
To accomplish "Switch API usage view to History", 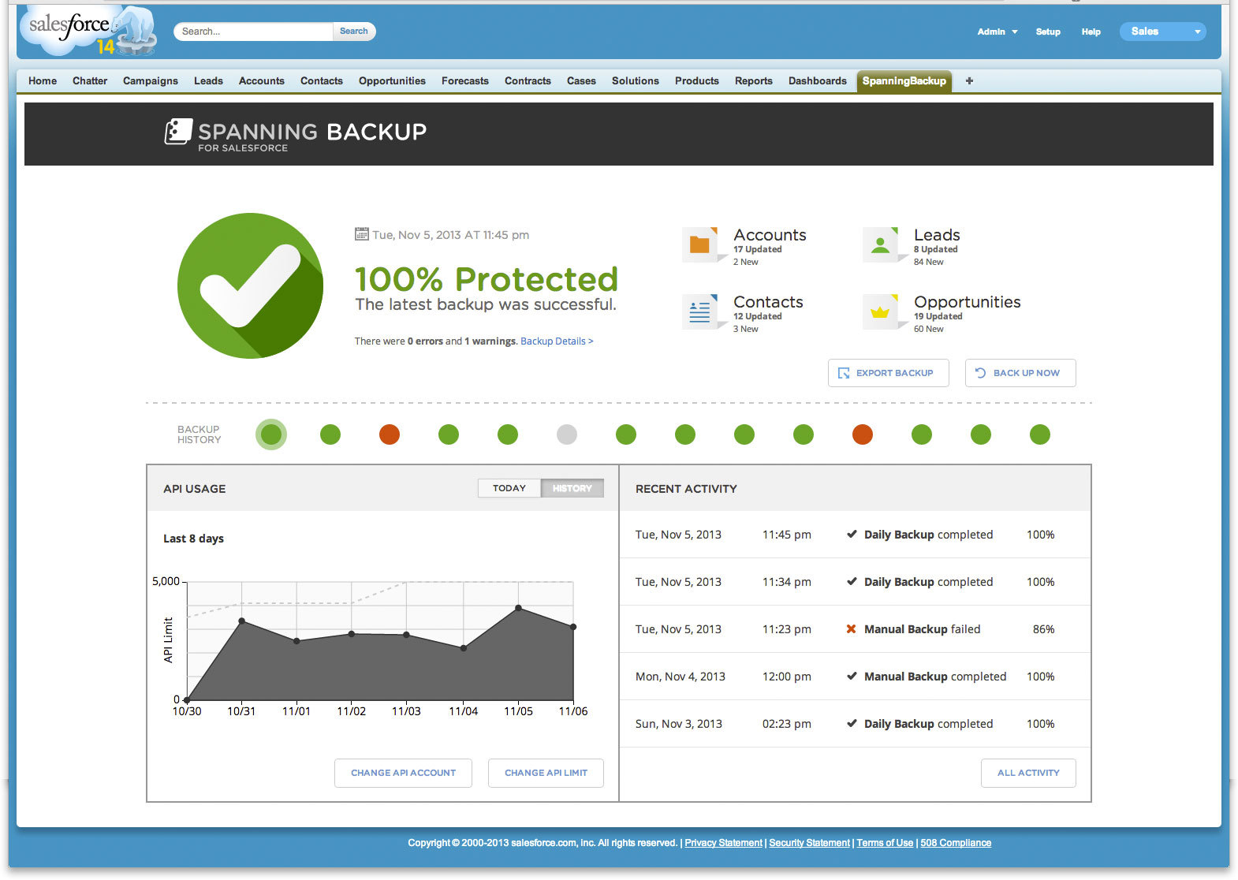I will (572, 488).
